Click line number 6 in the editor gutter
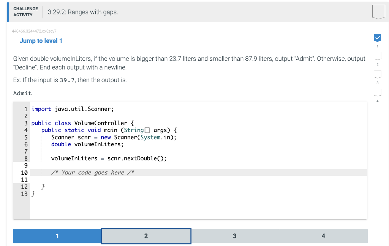This screenshot has height=246, width=389. [25, 144]
